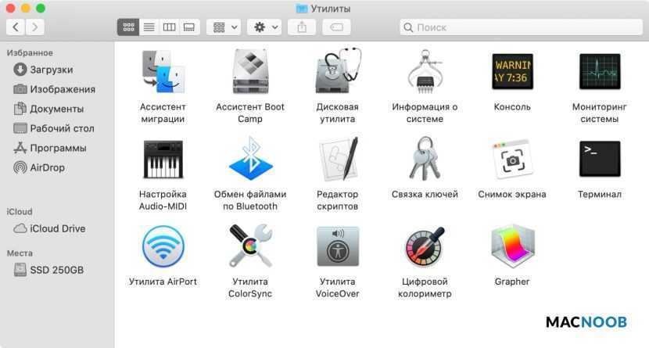Viewport: 649px width, 348px height.
Task: Open Утилита AirPort icon
Action: (163, 247)
